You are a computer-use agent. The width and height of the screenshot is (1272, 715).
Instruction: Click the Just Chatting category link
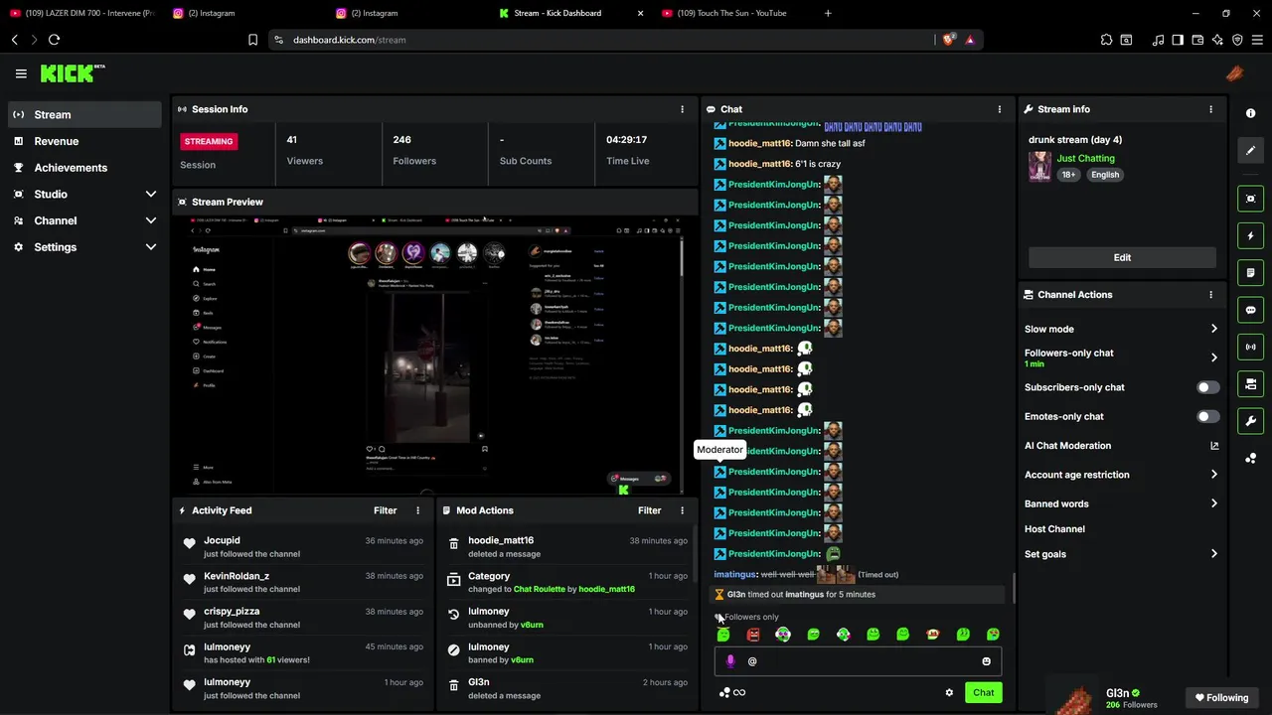pos(1085,159)
